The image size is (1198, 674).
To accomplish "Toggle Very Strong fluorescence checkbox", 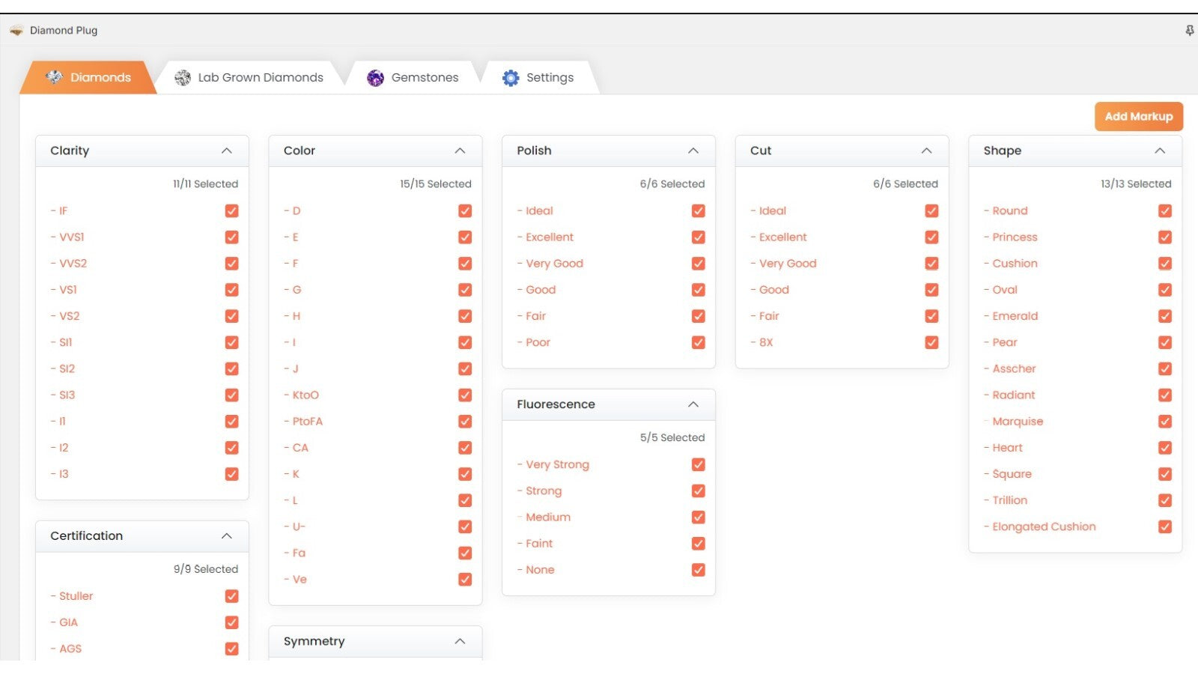I will (x=699, y=465).
